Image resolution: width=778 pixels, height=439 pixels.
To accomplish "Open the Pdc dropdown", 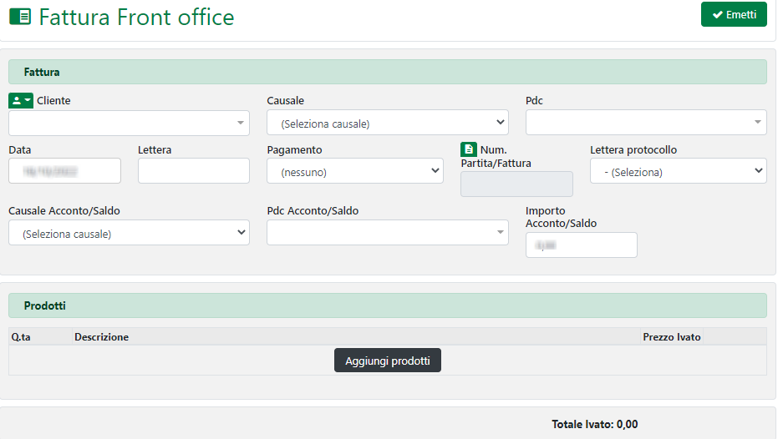I will point(645,123).
